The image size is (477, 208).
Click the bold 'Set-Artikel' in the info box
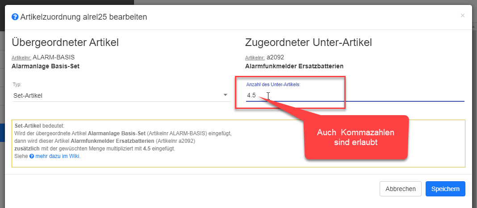(x=28, y=125)
